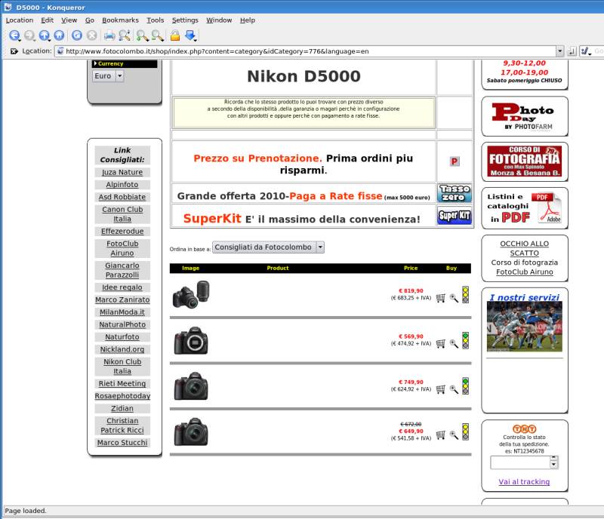
Task: Click availability traffic light for €749,90 camera
Action: (466, 385)
